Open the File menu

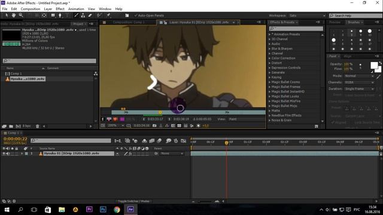point(5,9)
